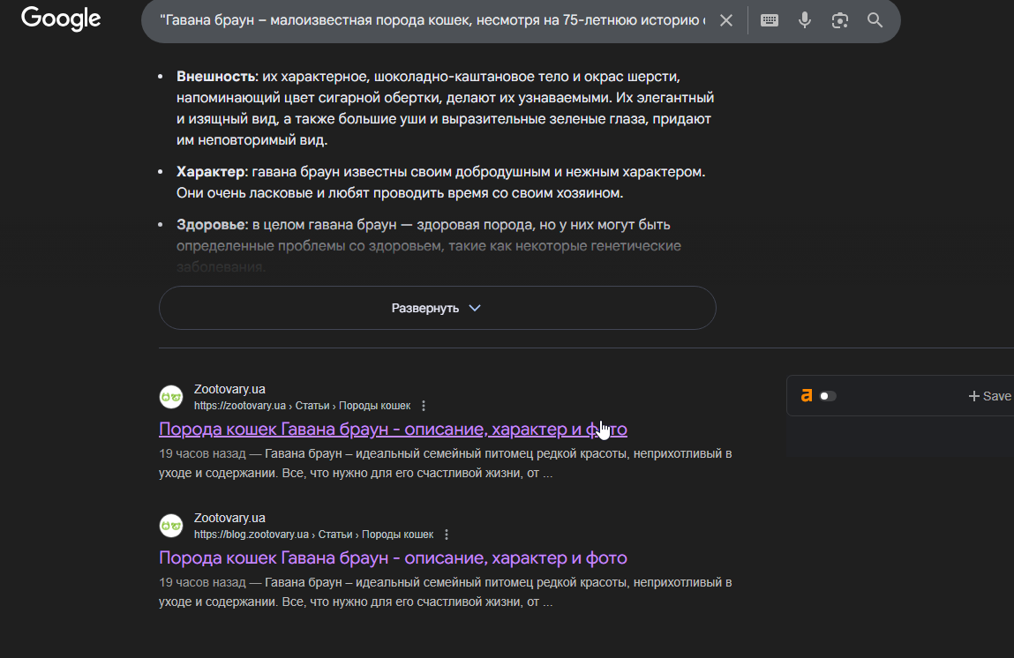Open the on-screen keyboard input tool

coord(769,20)
